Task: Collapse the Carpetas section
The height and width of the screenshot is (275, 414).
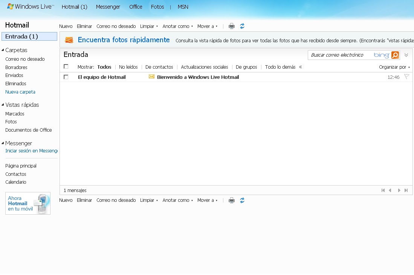Action: pyautogui.click(x=3, y=50)
